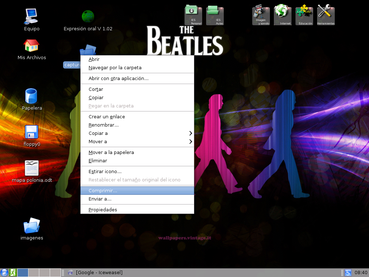Choose Cortar in the context menu

(x=137, y=89)
